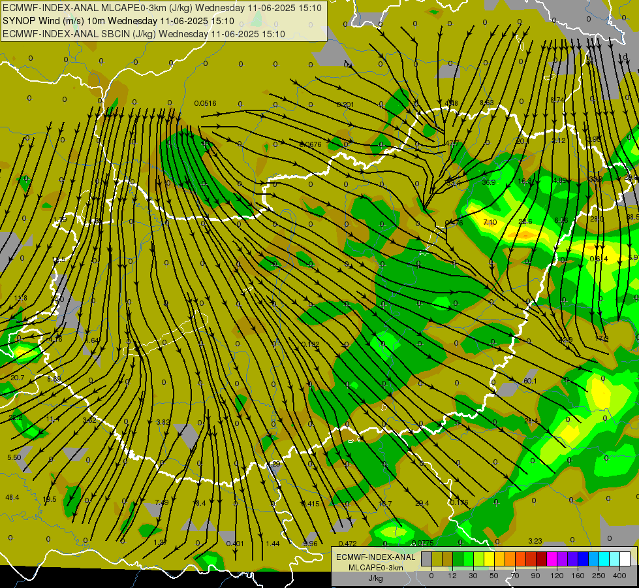Viewport: 639px width, 588px height.
Task: Click the map value 7.49
Action: pos(162,502)
